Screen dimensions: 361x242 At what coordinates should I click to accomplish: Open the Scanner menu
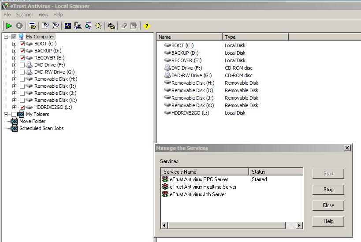(x=24, y=15)
